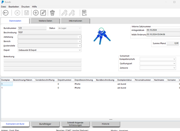The height and width of the screenshot is (131, 180).
Task: Click the Beschreibung field containing TEST
Action: pyautogui.click(x=50, y=33)
